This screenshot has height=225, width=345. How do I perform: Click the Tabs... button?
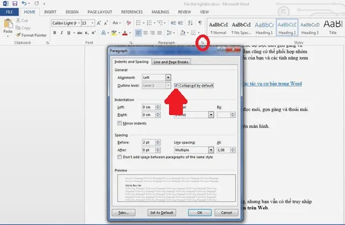124,212
